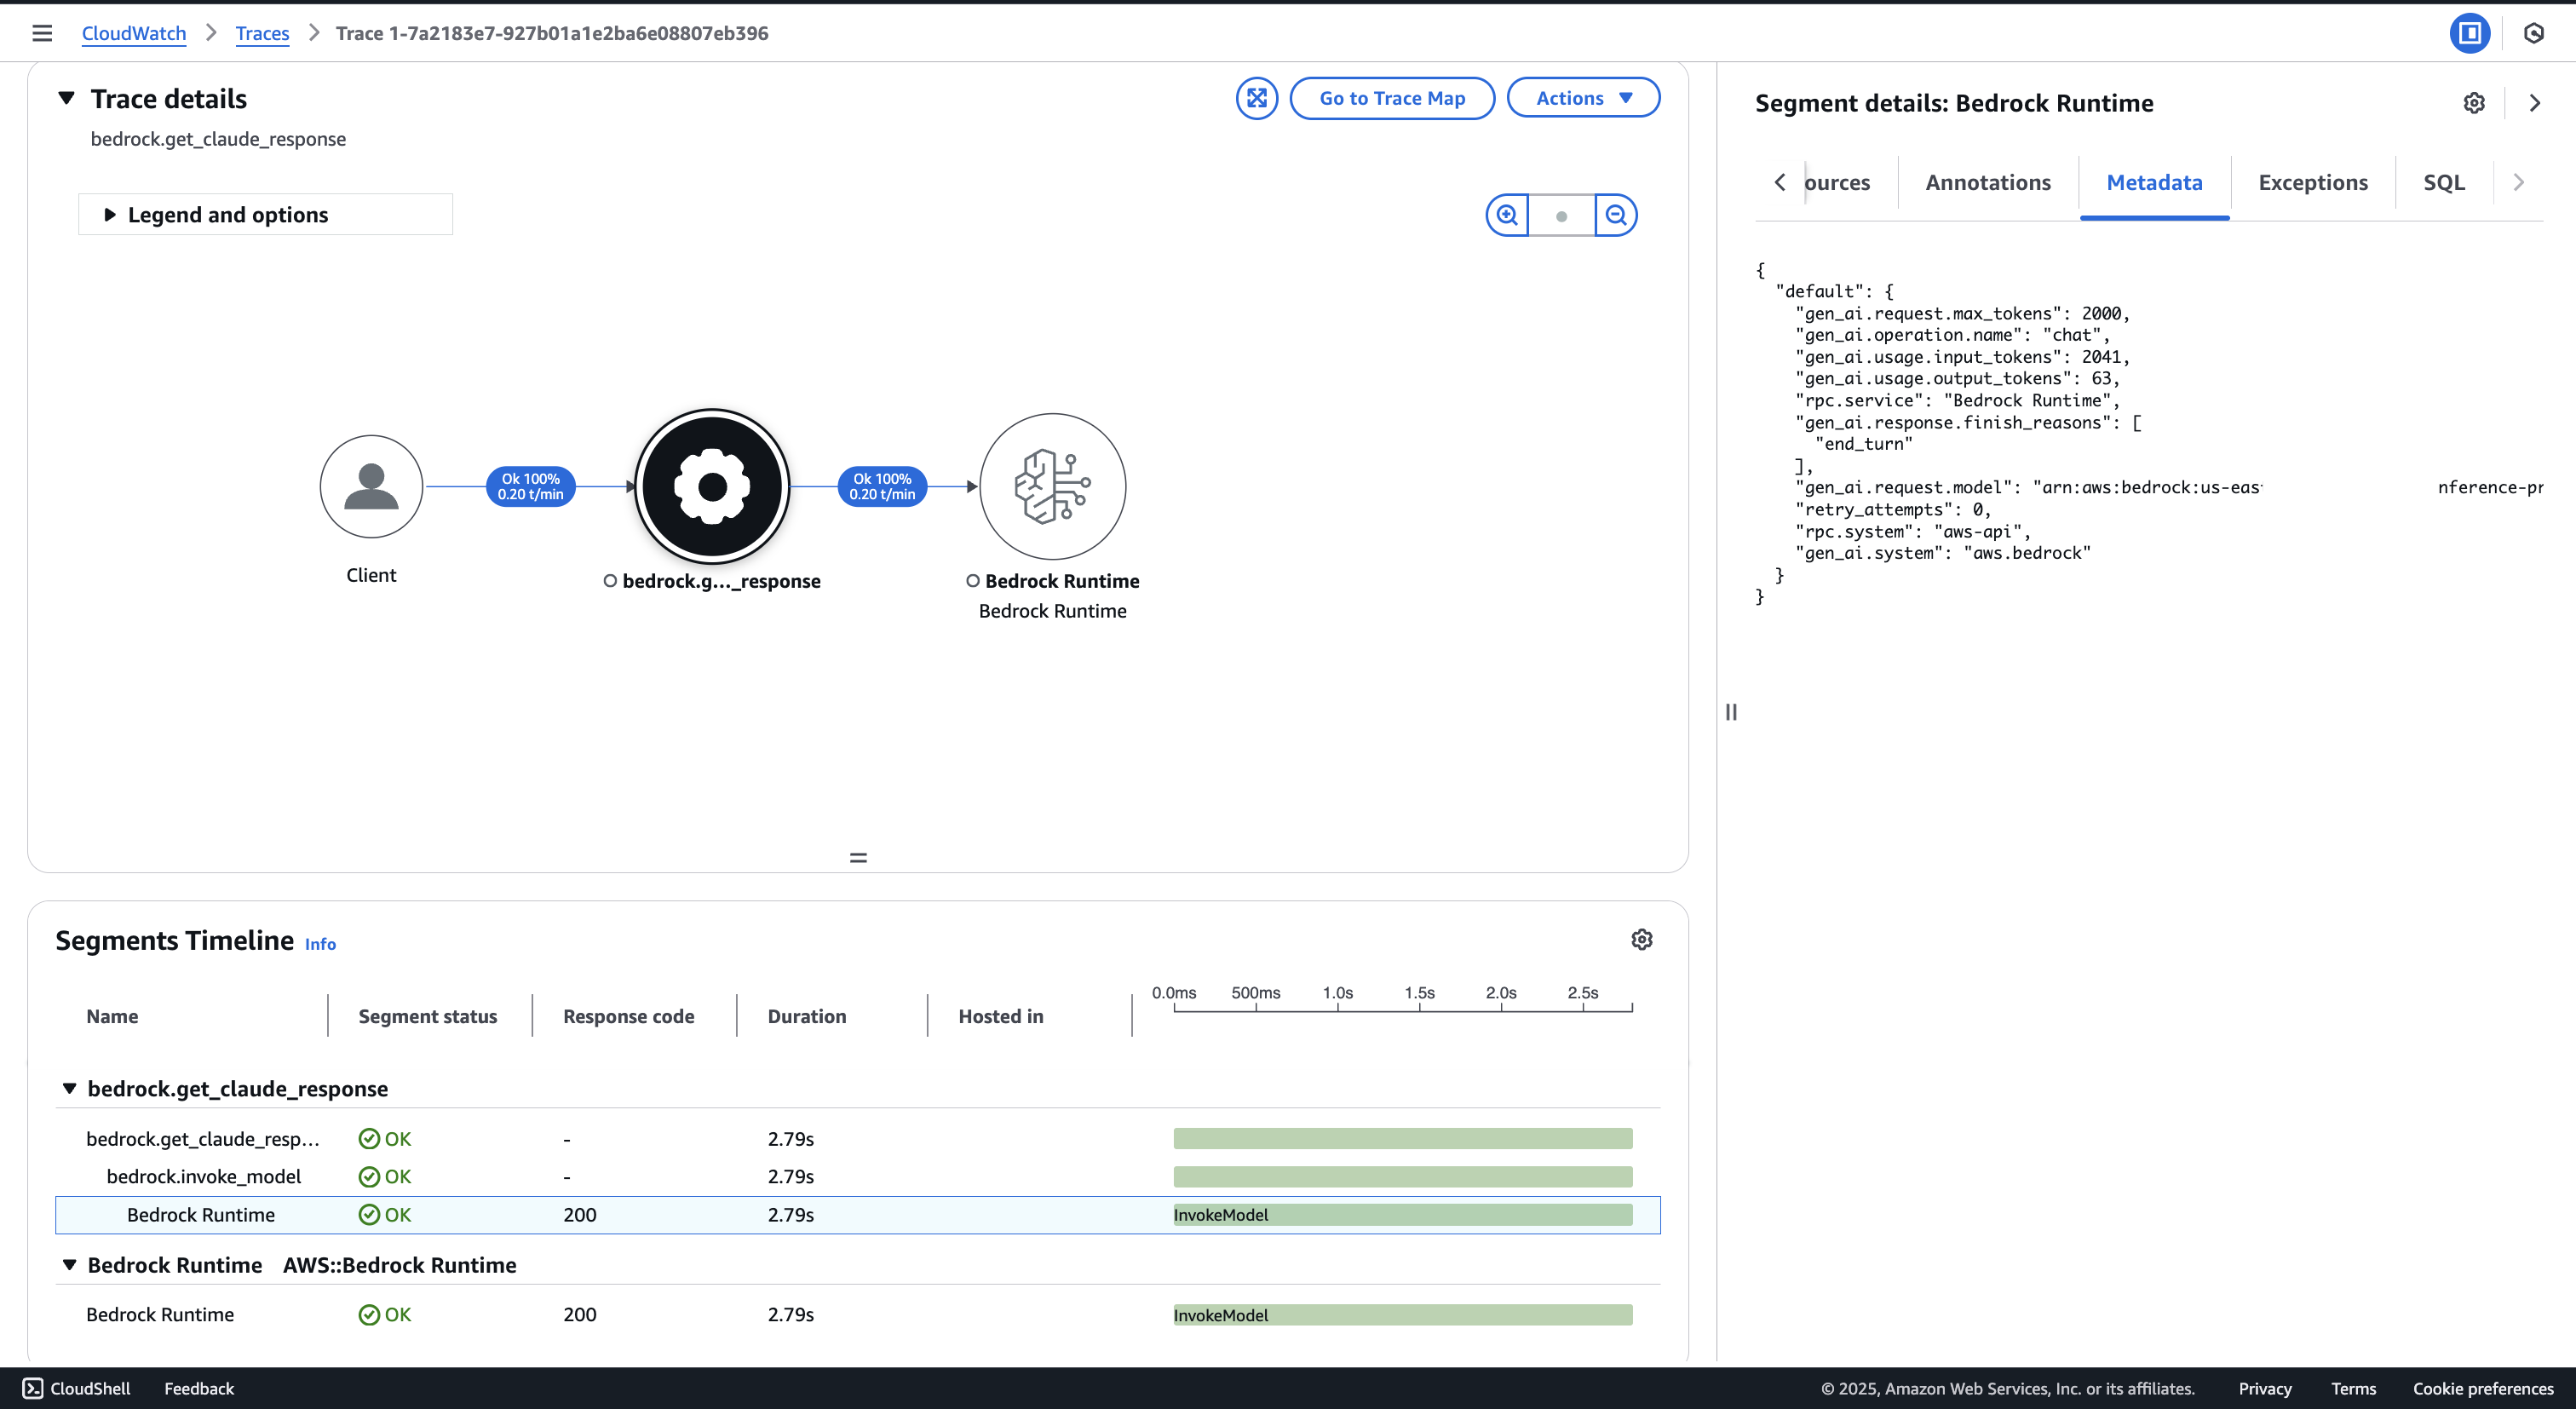Click the trace map zoom level indicator
This screenshot has width=2576, height=1409.
(1561, 215)
